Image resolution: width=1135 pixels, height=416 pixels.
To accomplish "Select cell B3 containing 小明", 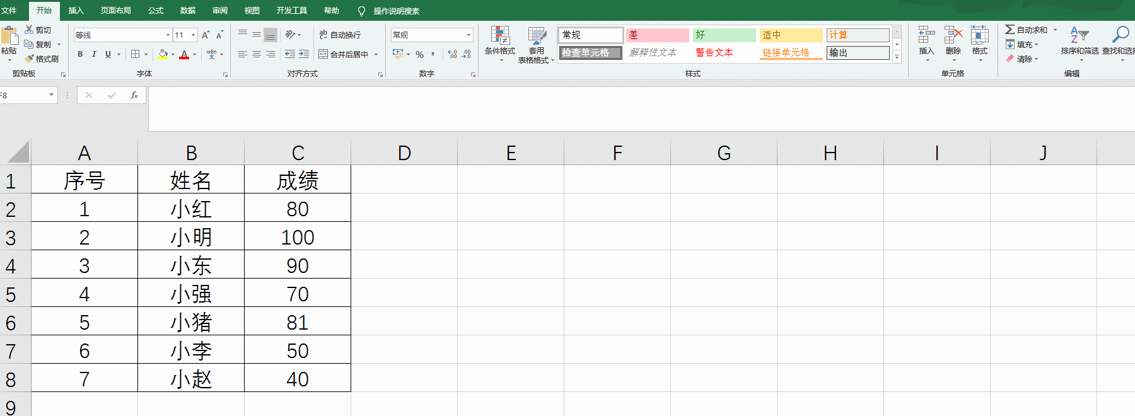I will coord(191,237).
